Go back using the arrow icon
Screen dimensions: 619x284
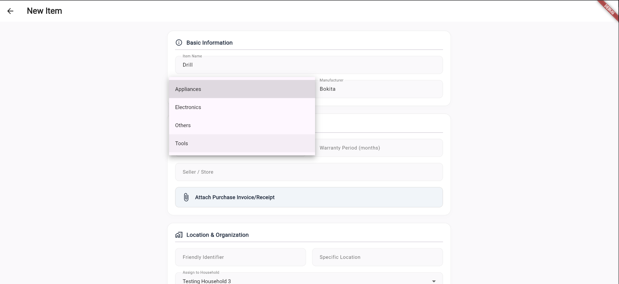coord(10,11)
